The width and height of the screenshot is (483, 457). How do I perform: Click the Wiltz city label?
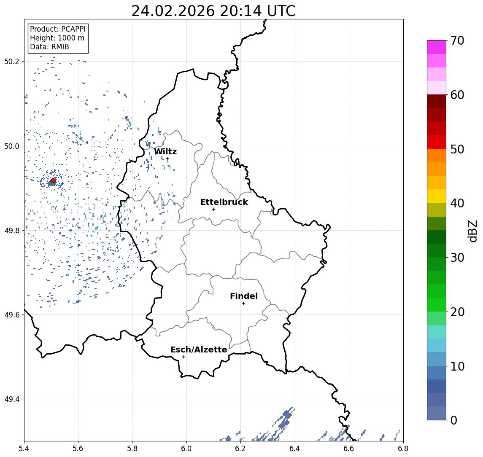(x=165, y=151)
